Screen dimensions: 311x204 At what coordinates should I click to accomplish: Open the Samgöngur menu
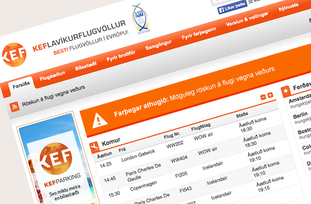(x=158, y=45)
